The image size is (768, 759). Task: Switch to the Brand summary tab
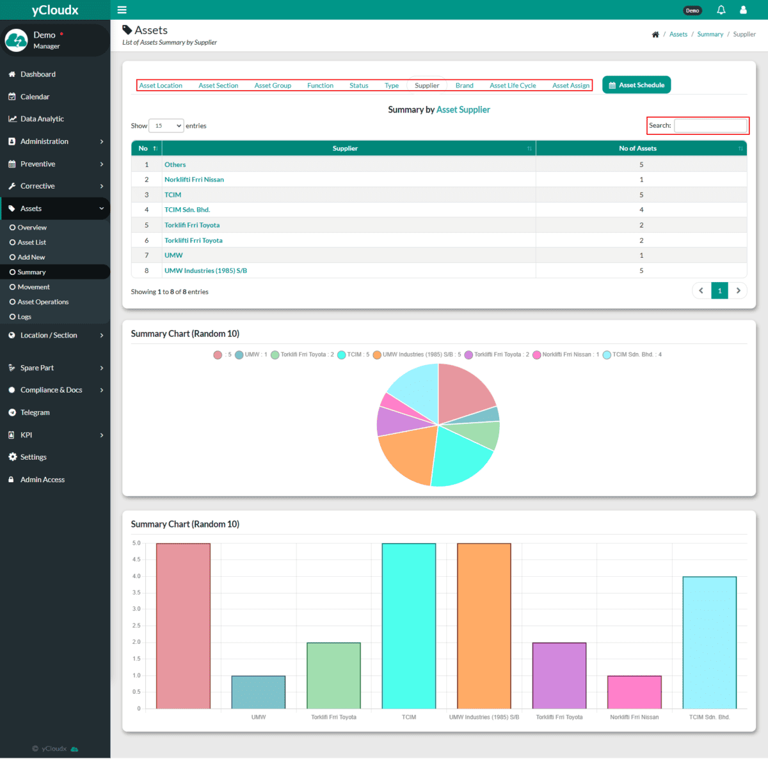click(x=465, y=85)
